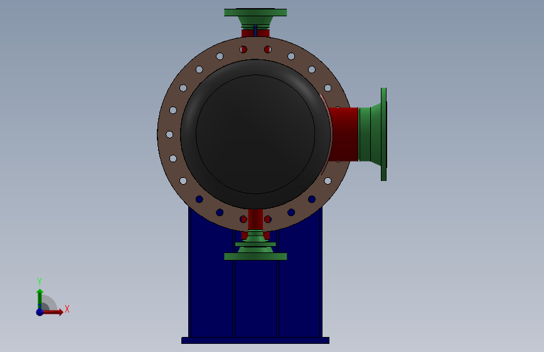544x352 pixels.
Task: Select the red vertical pipe below the head
Action: (x=255, y=219)
